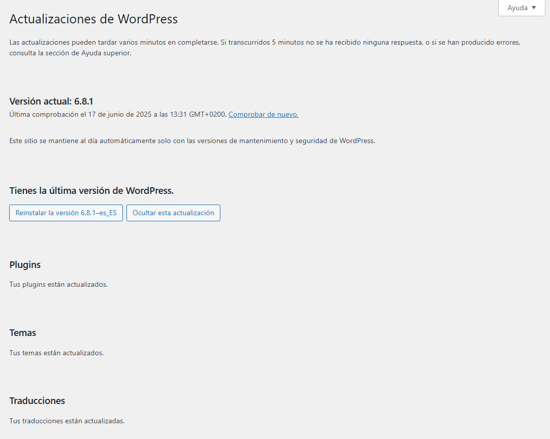Click the Comprobar de nuevo link
This screenshot has width=550, height=439.
[x=264, y=114]
